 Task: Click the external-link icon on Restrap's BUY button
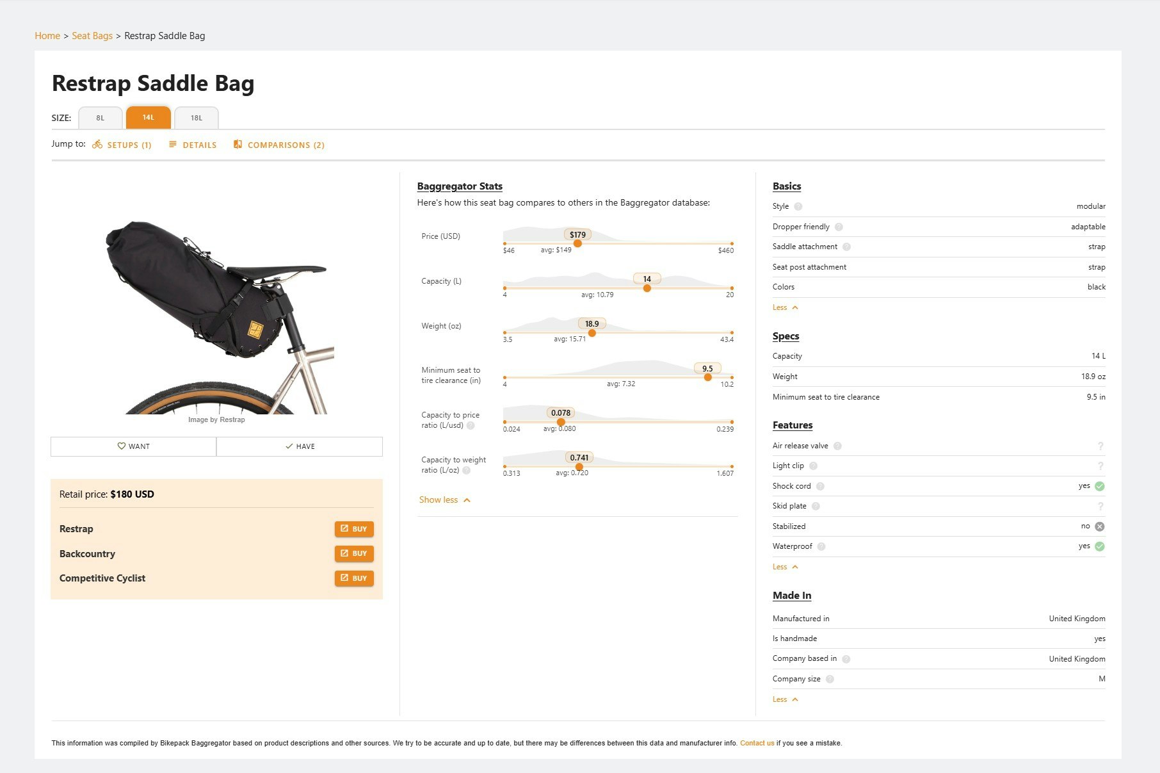(x=345, y=529)
